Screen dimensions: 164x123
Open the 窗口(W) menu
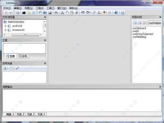(62, 8)
